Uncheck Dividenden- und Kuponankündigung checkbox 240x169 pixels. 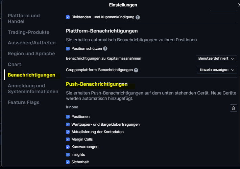coord(68,17)
